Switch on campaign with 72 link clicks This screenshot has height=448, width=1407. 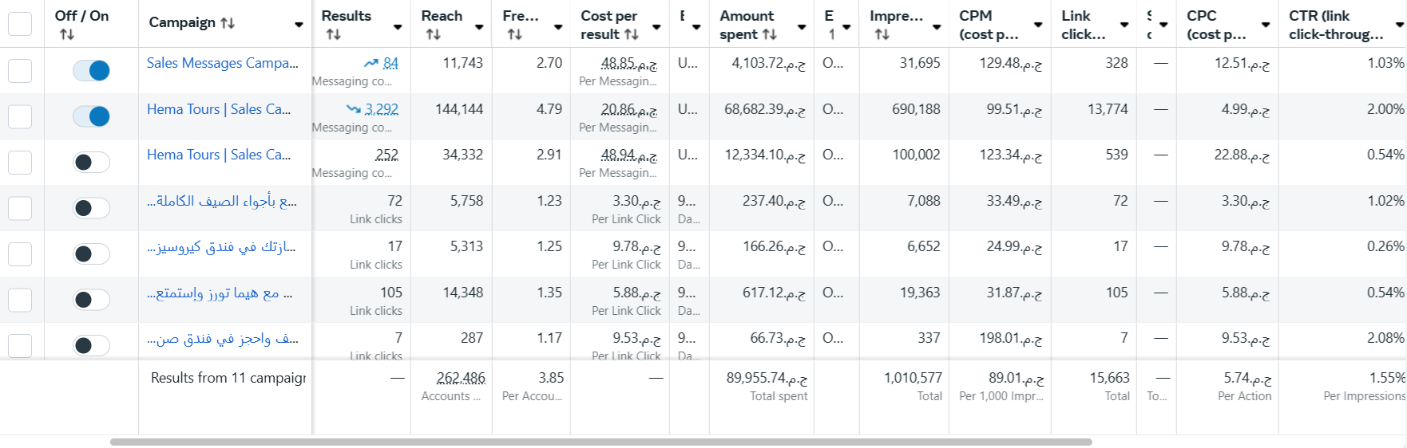click(91, 208)
